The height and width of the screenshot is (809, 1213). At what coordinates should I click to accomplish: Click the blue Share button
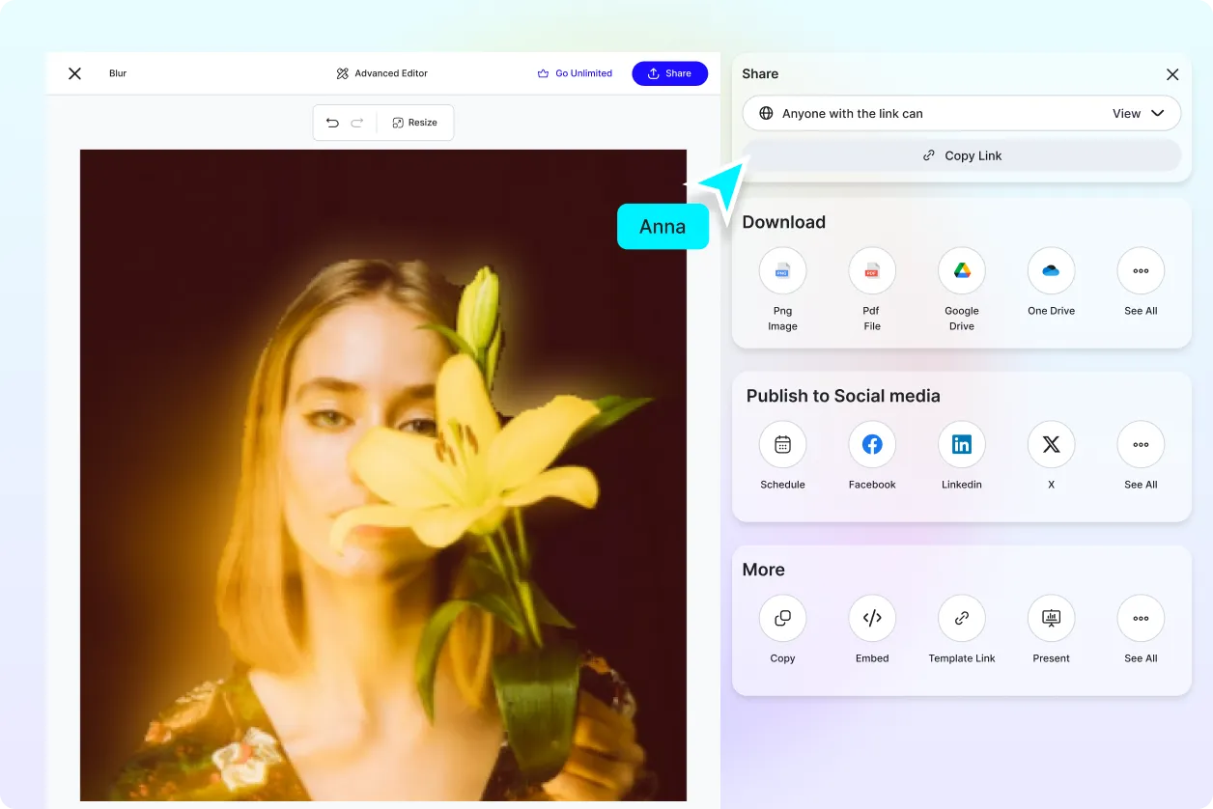(x=669, y=73)
